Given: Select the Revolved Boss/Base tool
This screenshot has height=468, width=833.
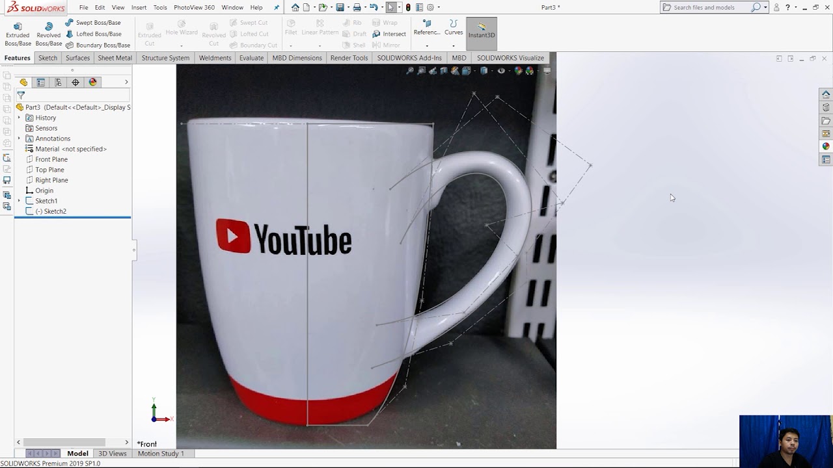Looking at the screenshot, I should 49,34.
